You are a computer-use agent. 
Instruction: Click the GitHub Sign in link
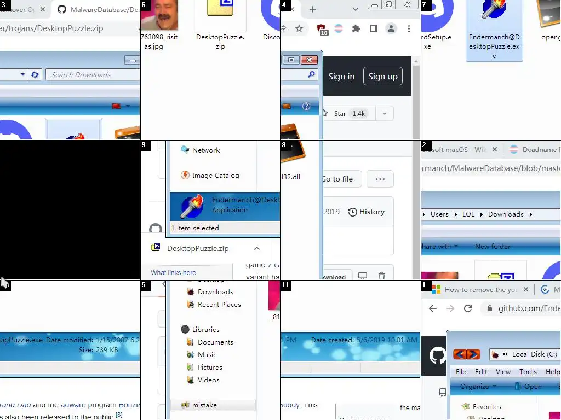pyautogui.click(x=341, y=77)
